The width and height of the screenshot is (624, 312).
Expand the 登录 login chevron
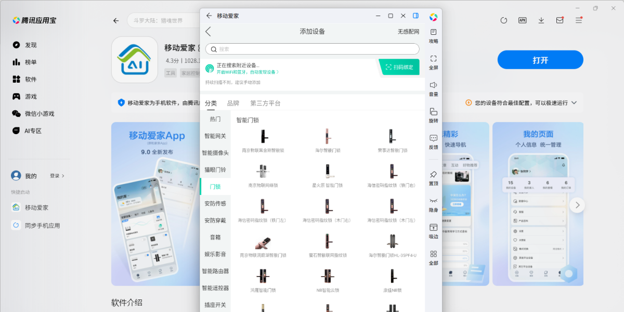click(x=63, y=176)
